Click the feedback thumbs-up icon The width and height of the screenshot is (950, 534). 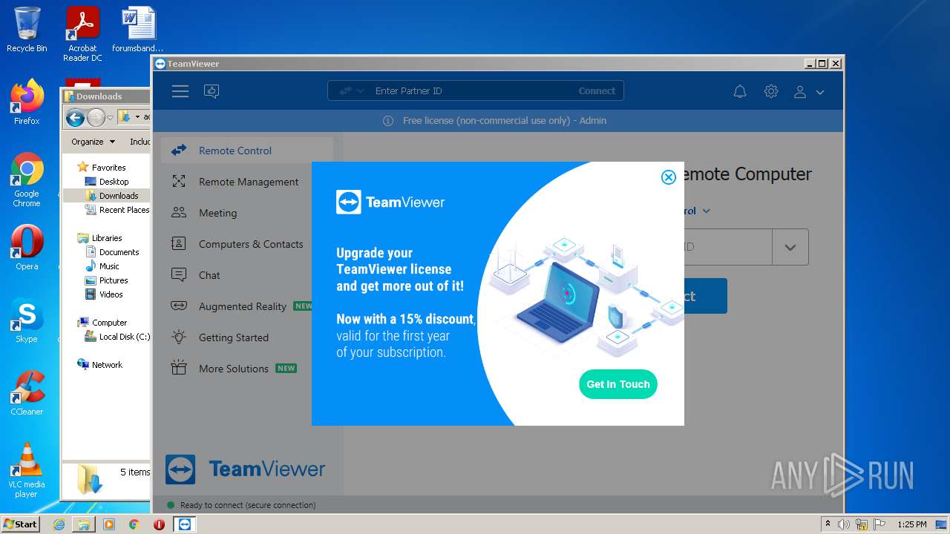[x=212, y=91]
